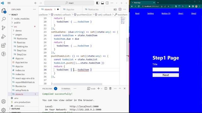Open a new browser tab

pos(158,3)
